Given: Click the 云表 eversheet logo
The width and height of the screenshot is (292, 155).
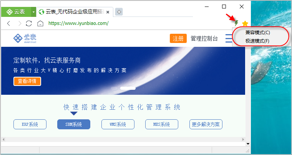Looking at the screenshot, I should [25, 38].
